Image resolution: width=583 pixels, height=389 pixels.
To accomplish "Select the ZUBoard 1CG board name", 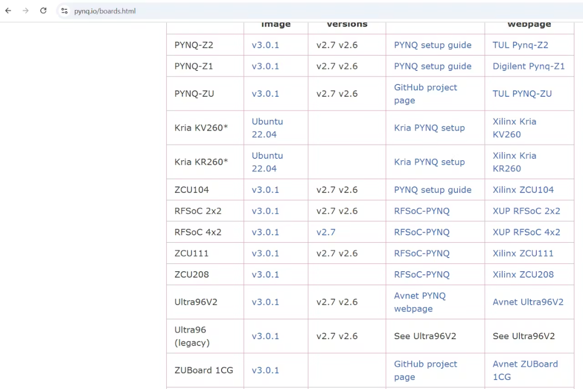I will tap(204, 371).
